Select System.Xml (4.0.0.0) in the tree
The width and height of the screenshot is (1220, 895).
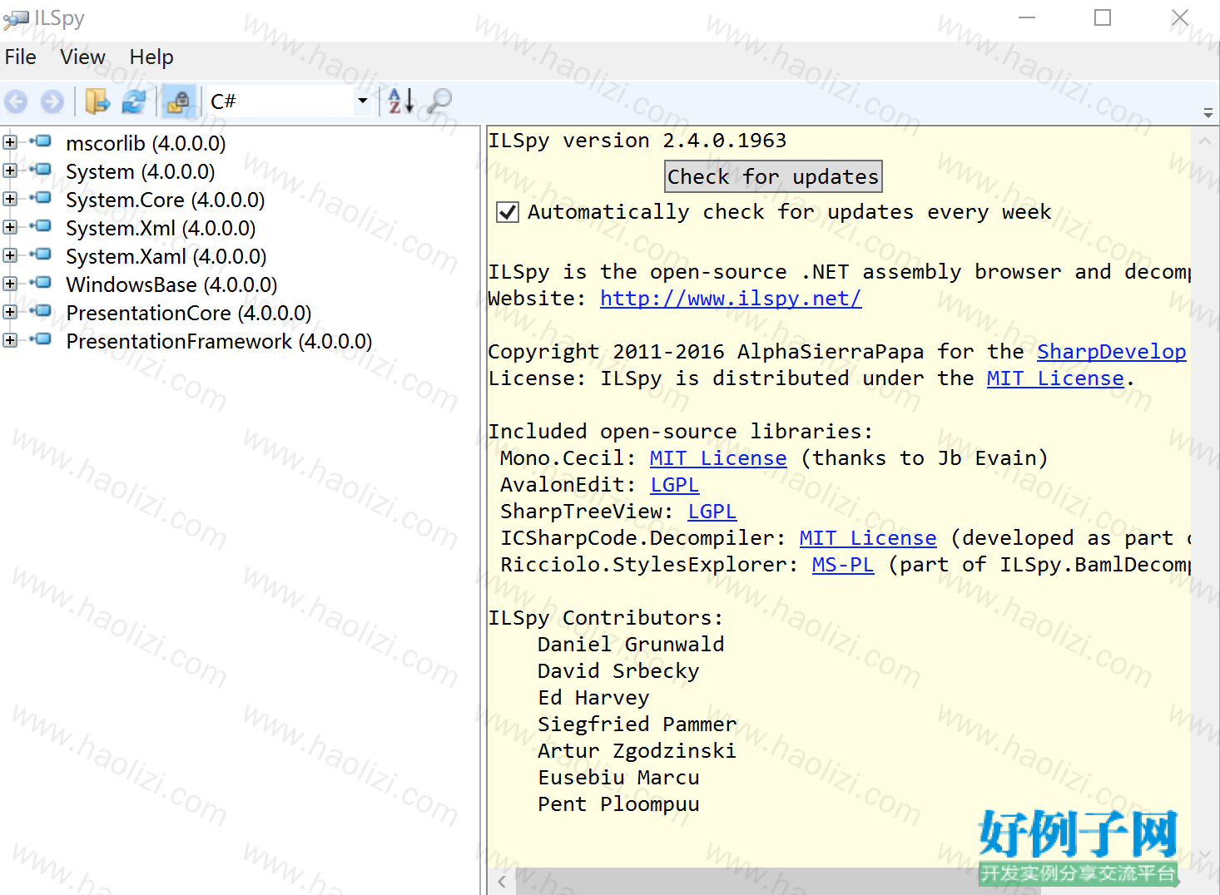coord(161,229)
